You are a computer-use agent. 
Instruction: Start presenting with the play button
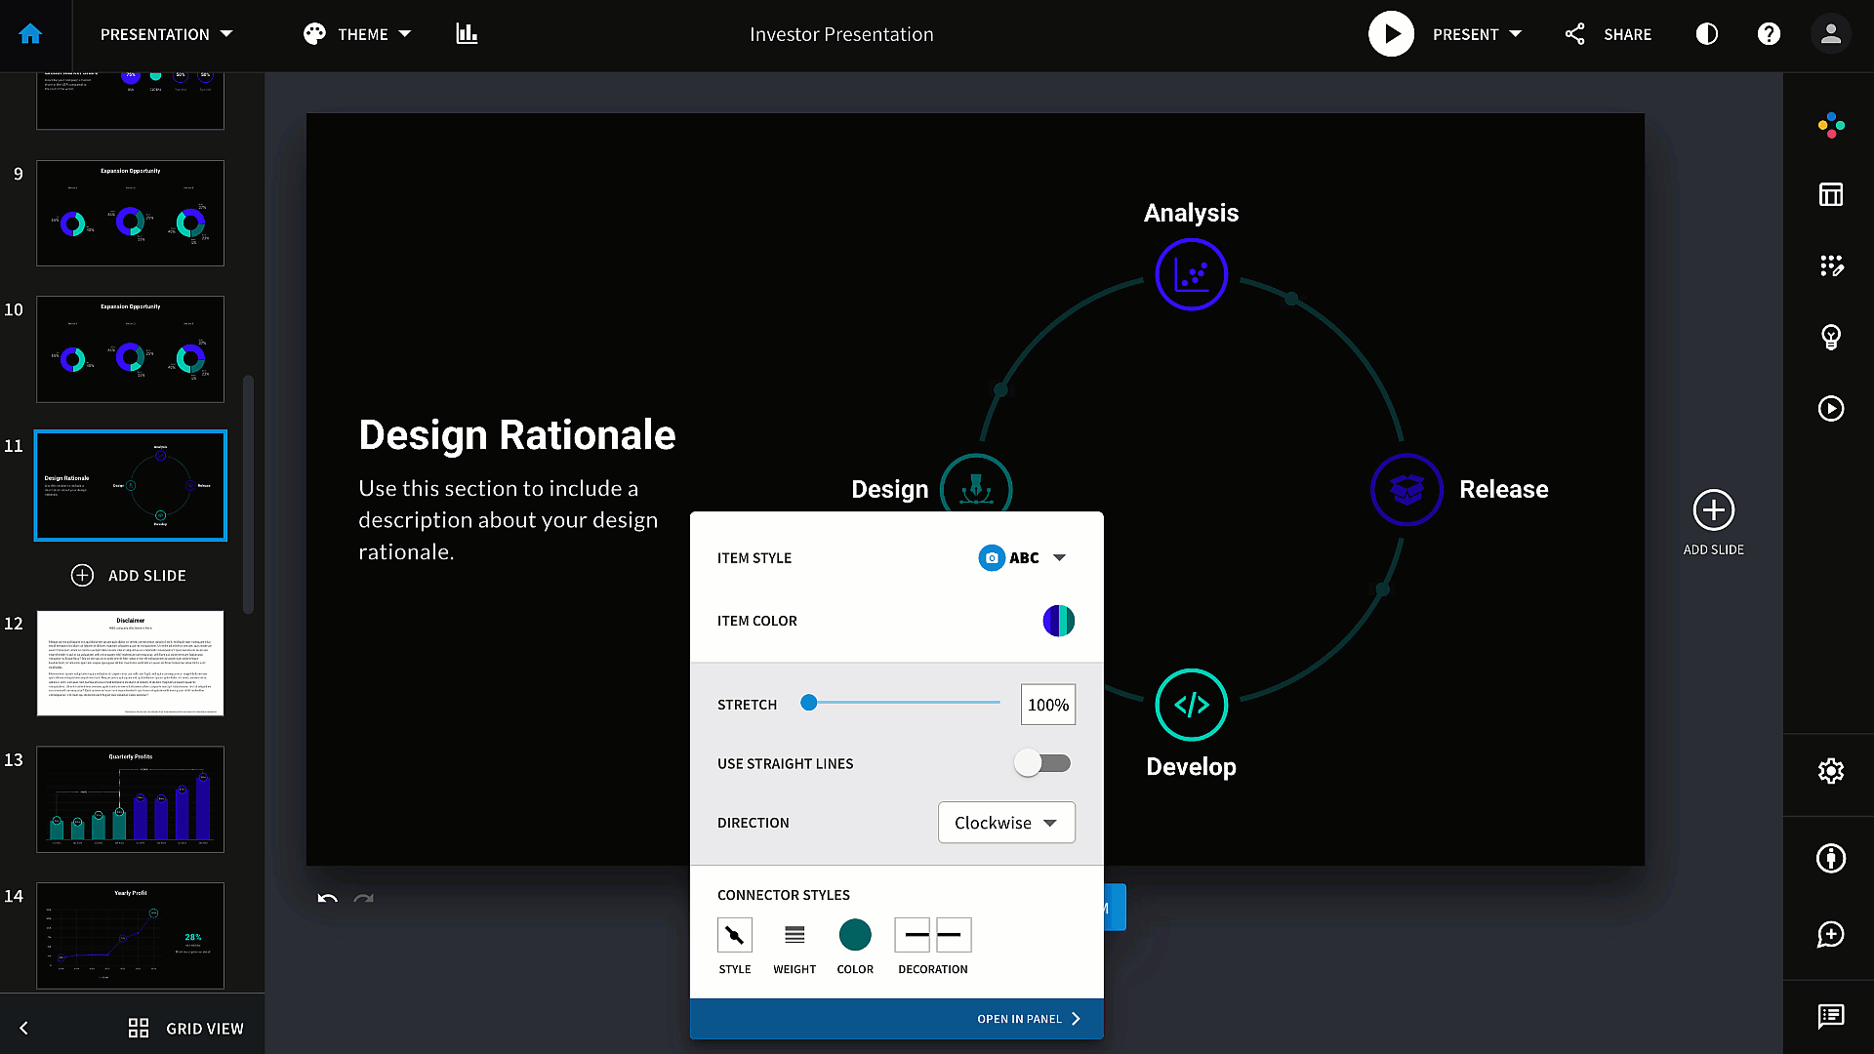(1391, 34)
